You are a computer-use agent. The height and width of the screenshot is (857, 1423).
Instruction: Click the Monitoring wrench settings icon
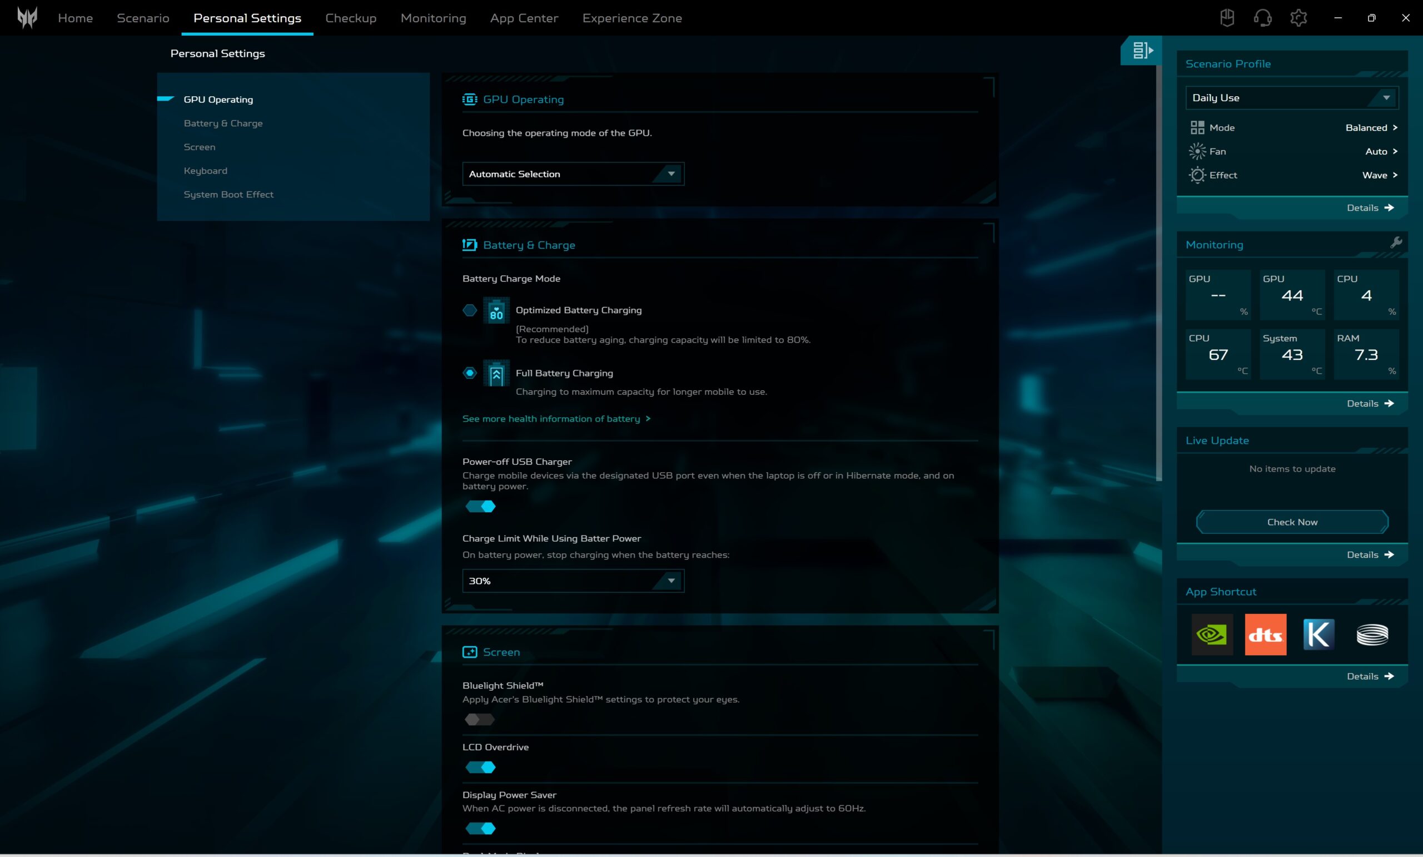click(x=1396, y=242)
